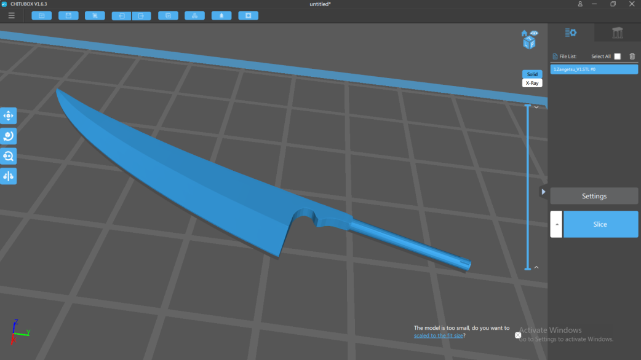The height and width of the screenshot is (360, 641).
Task: Dismiss the model too small notification
Action: [x=518, y=335]
